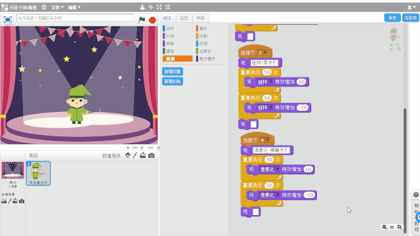This screenshot has width=420, height=236.
Task: Select the grow sprite tool
Action: (x=159, y=7)
